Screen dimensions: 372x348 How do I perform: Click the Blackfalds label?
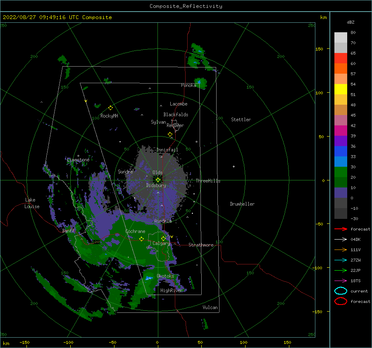(x=176, y=115)
